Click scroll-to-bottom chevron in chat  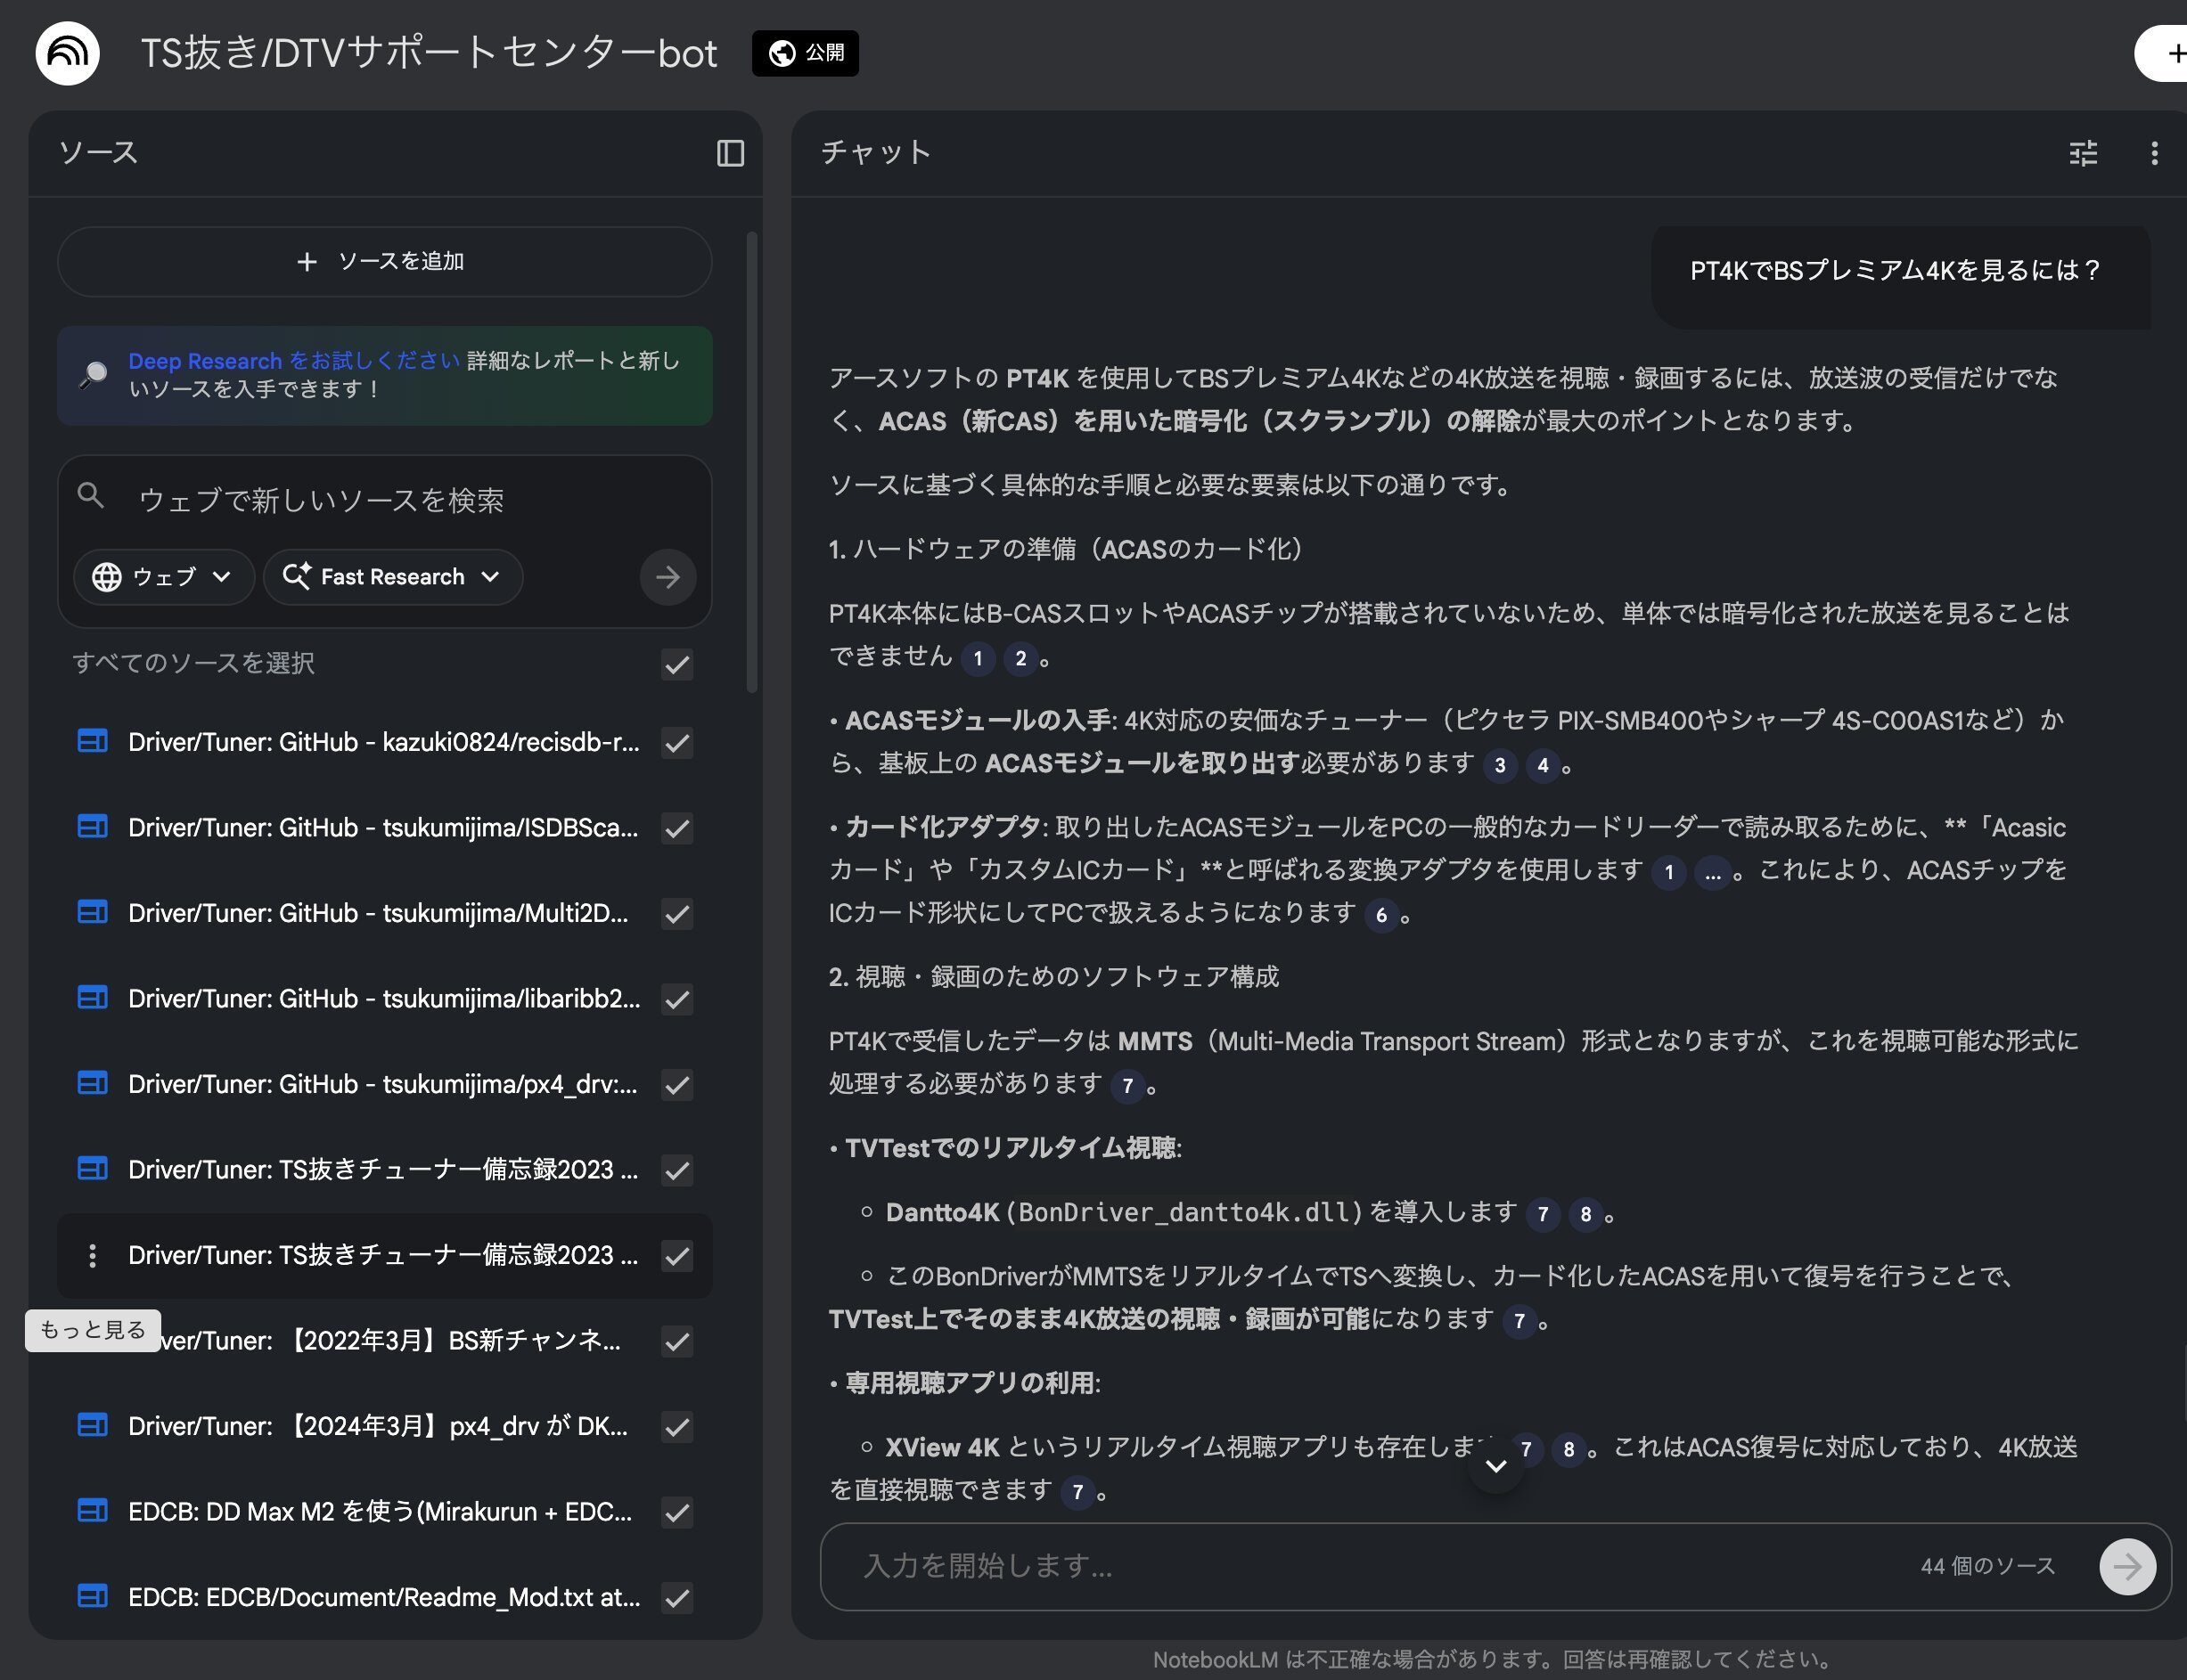(x=1495, y=1466)
